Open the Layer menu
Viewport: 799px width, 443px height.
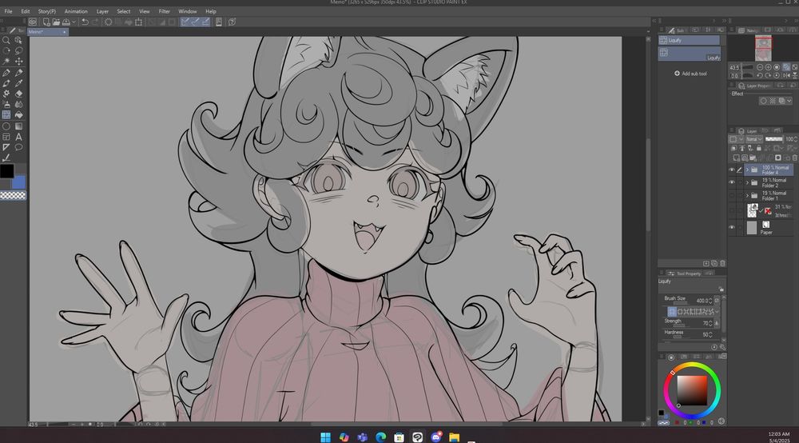coord(102,11)
